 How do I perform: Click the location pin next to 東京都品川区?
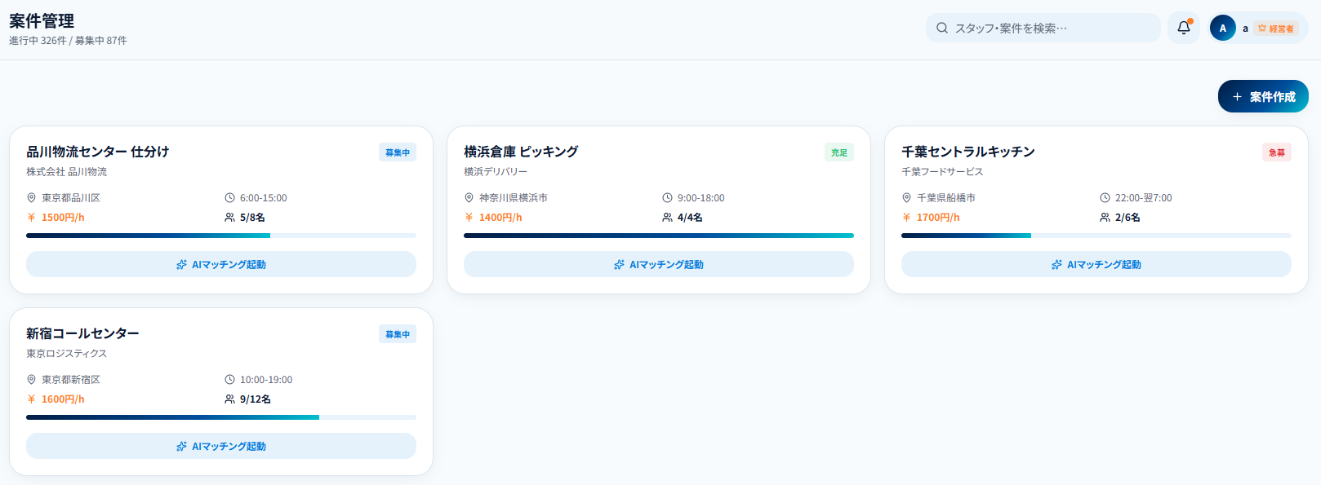pos(32,198)
